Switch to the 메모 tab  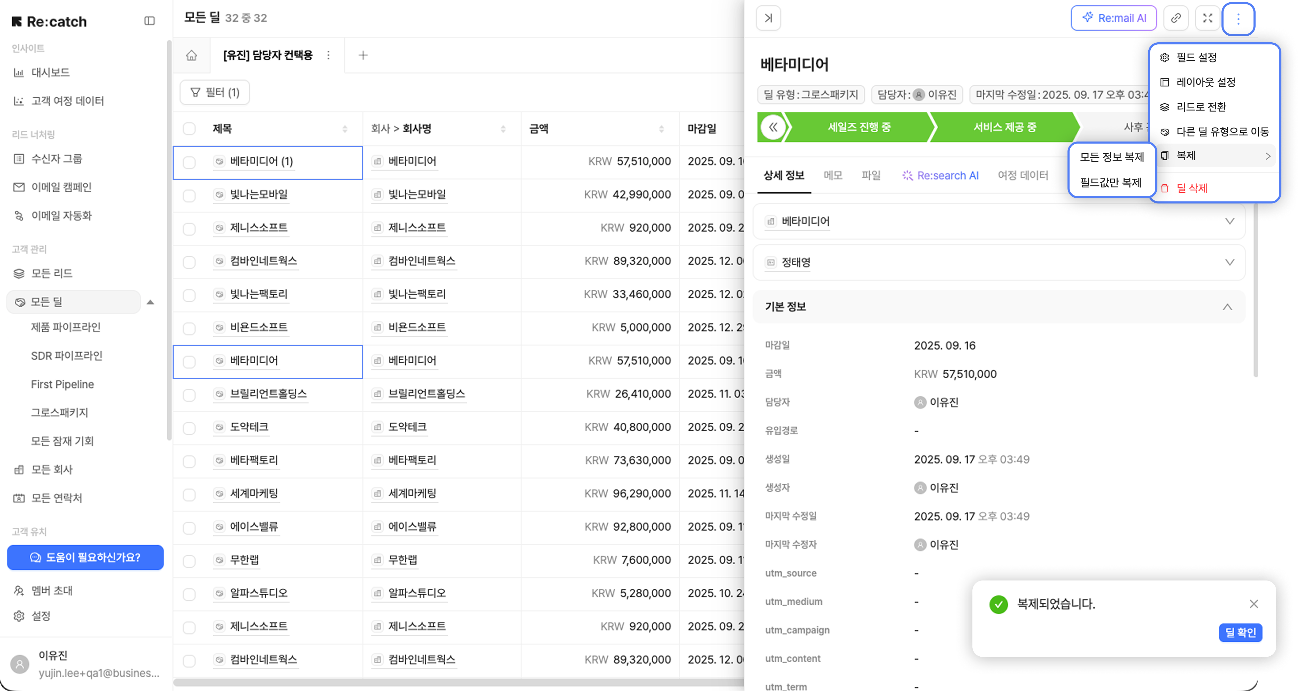pyautogui.click(x=833, y=175)
